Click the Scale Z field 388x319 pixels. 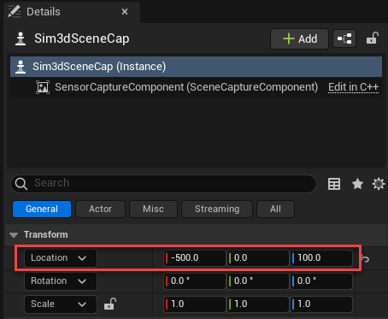(321, 304)
